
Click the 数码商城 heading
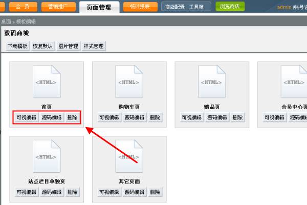17,33
